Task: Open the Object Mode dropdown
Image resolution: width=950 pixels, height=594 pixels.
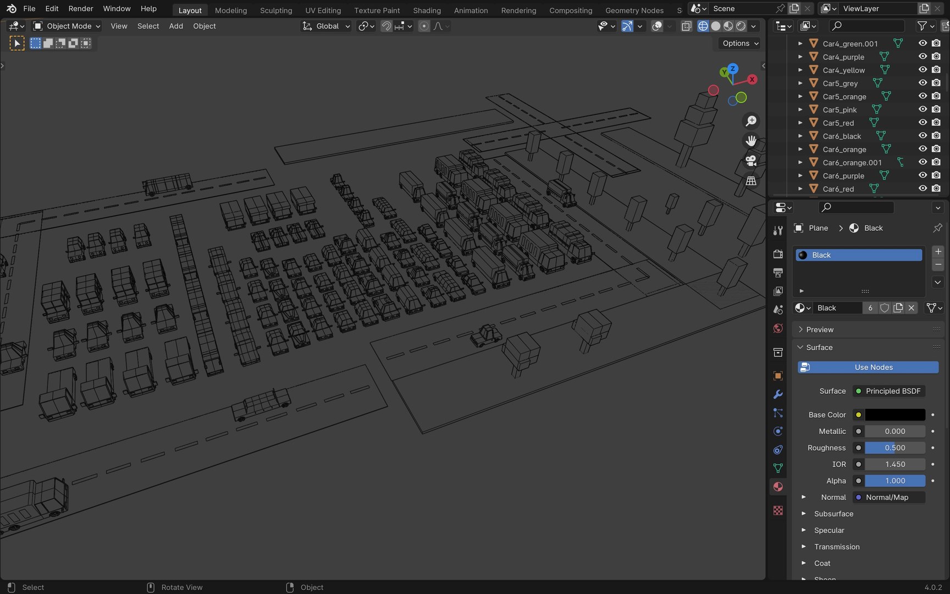Action: (67, 26)
